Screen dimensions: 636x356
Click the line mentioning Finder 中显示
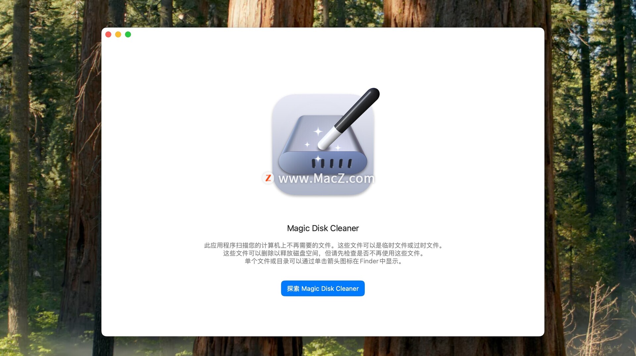coord(323,261)
